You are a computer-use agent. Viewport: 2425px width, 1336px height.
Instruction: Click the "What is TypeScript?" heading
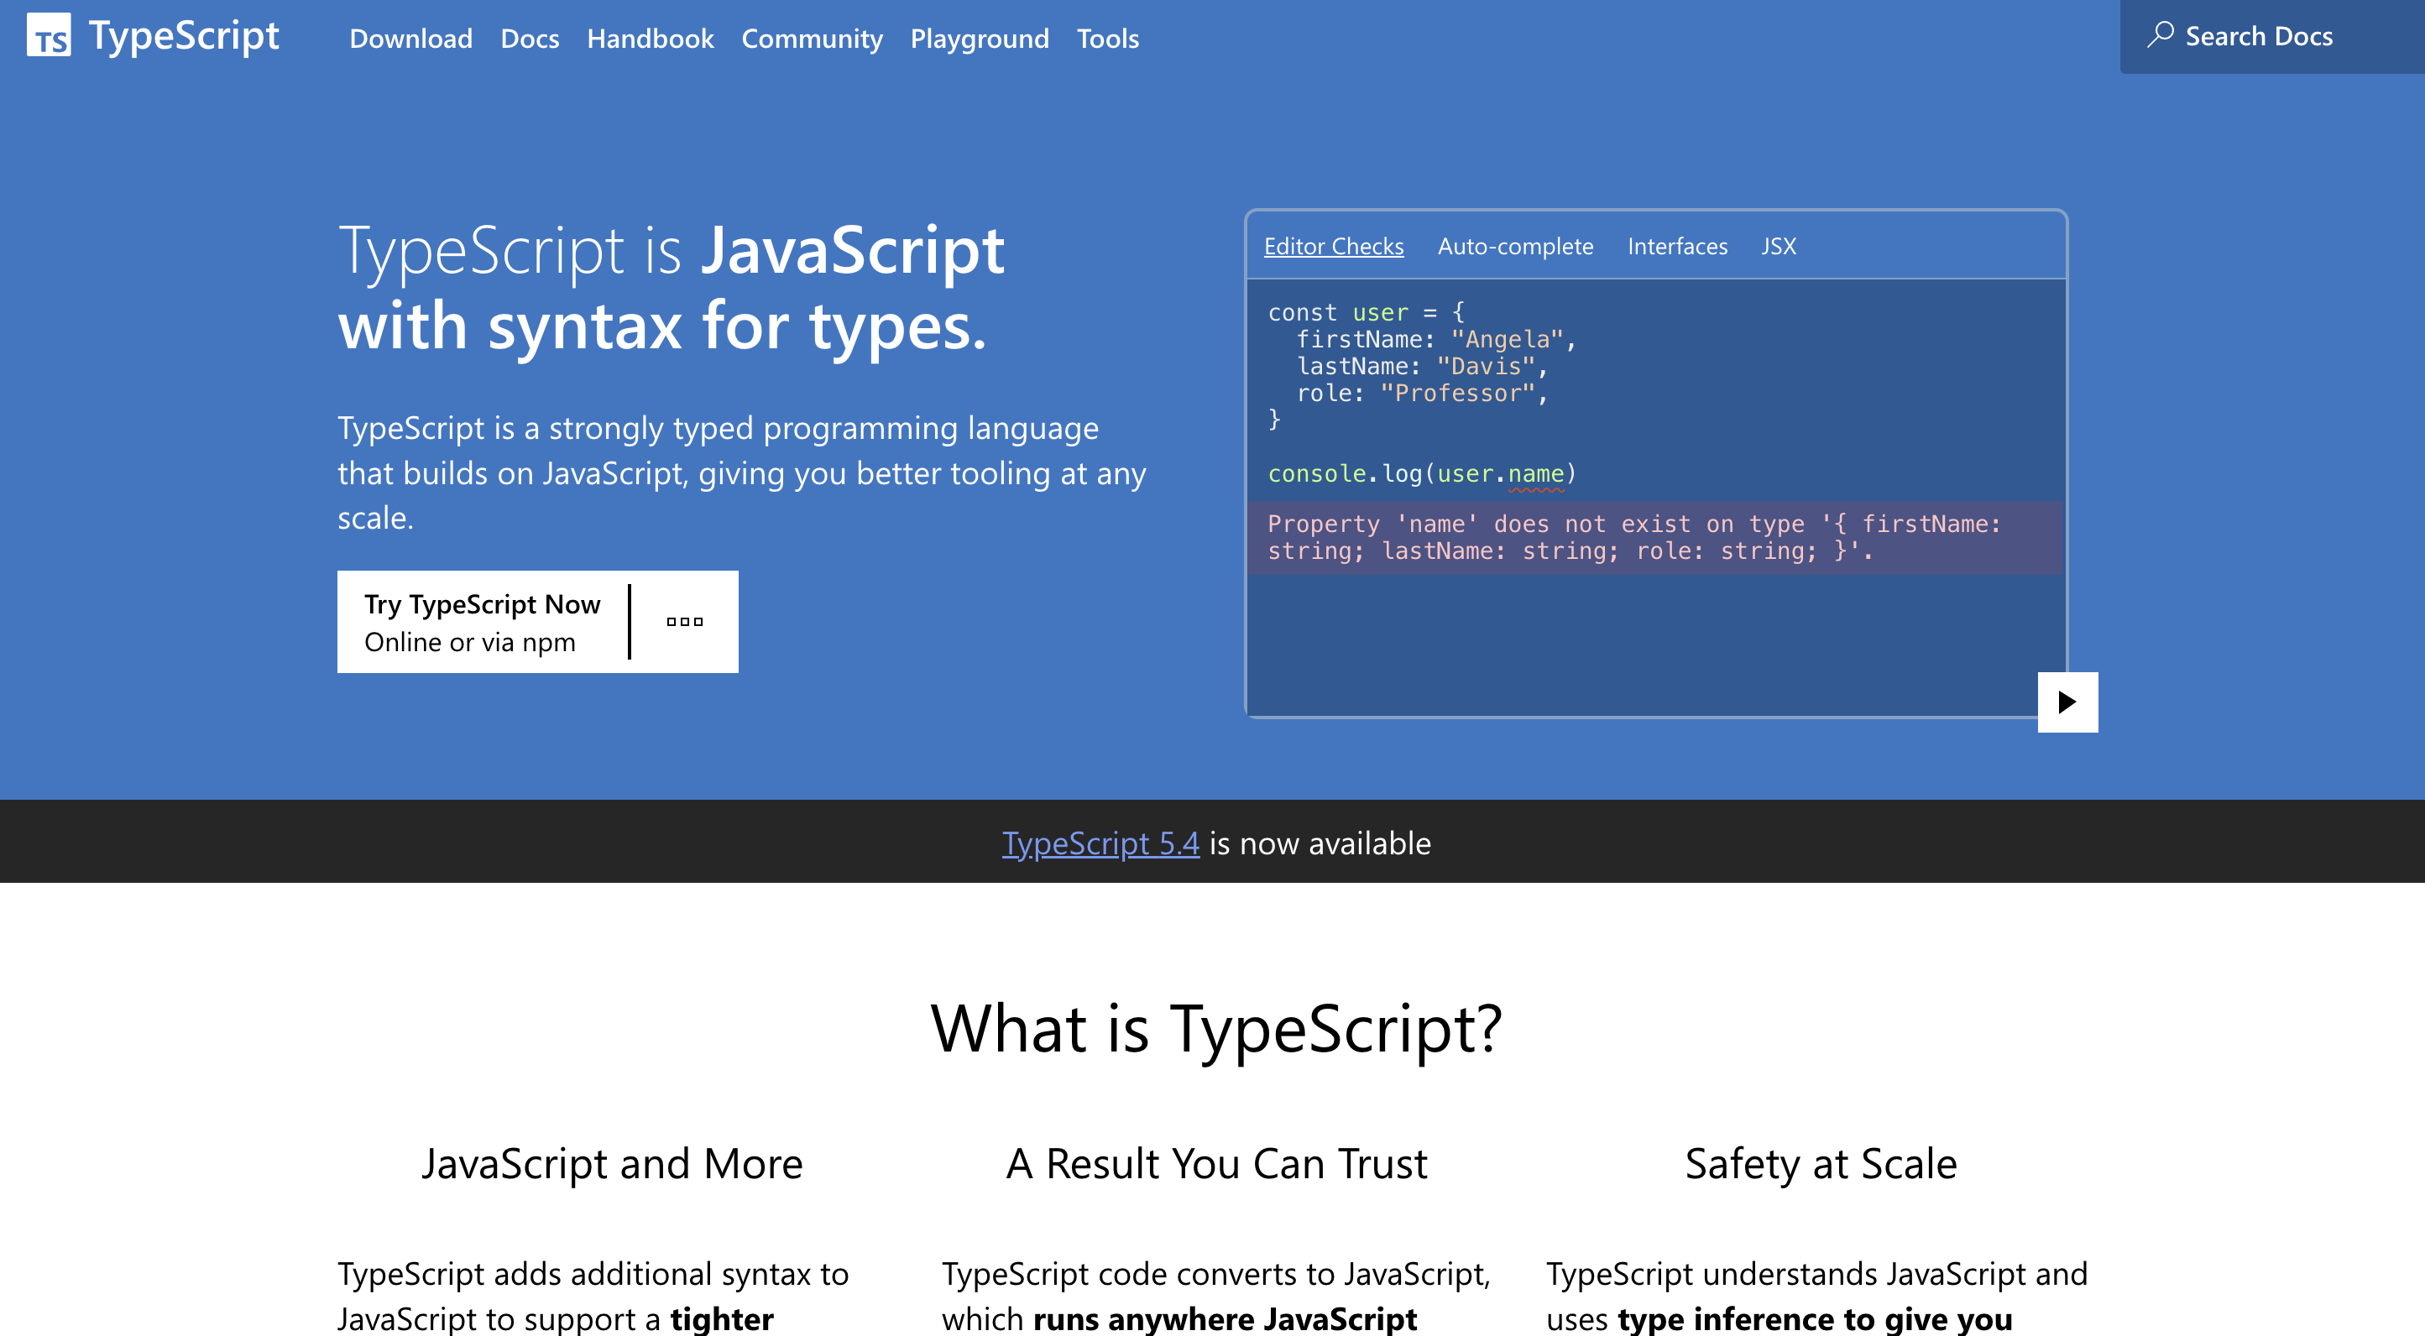click(x=1216, y=1030)
